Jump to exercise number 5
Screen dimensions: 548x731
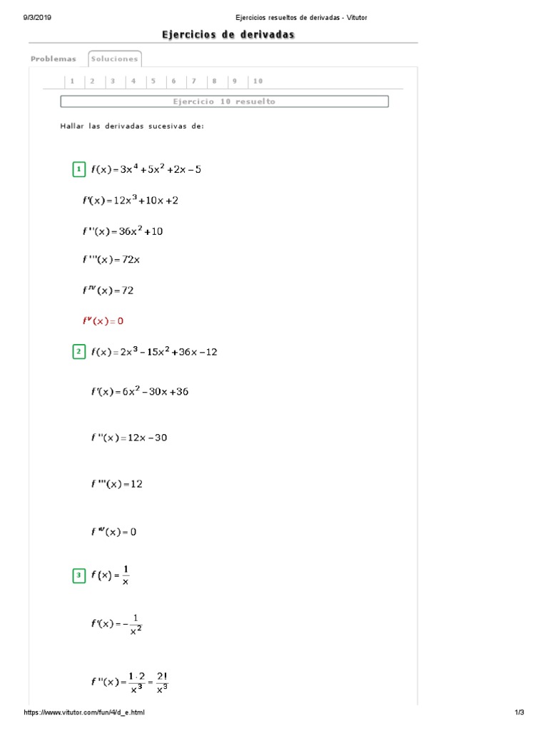pos(153,81)
